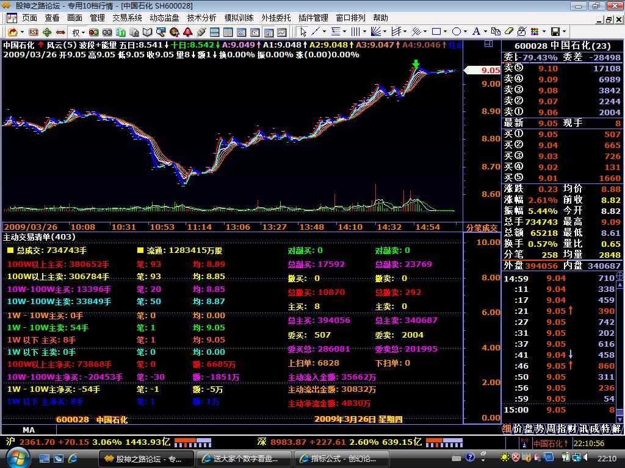Image resolution: width=625 pixels, height=468 pixels.
Task: Switch to the 解 tab
Action: [616, 428]
